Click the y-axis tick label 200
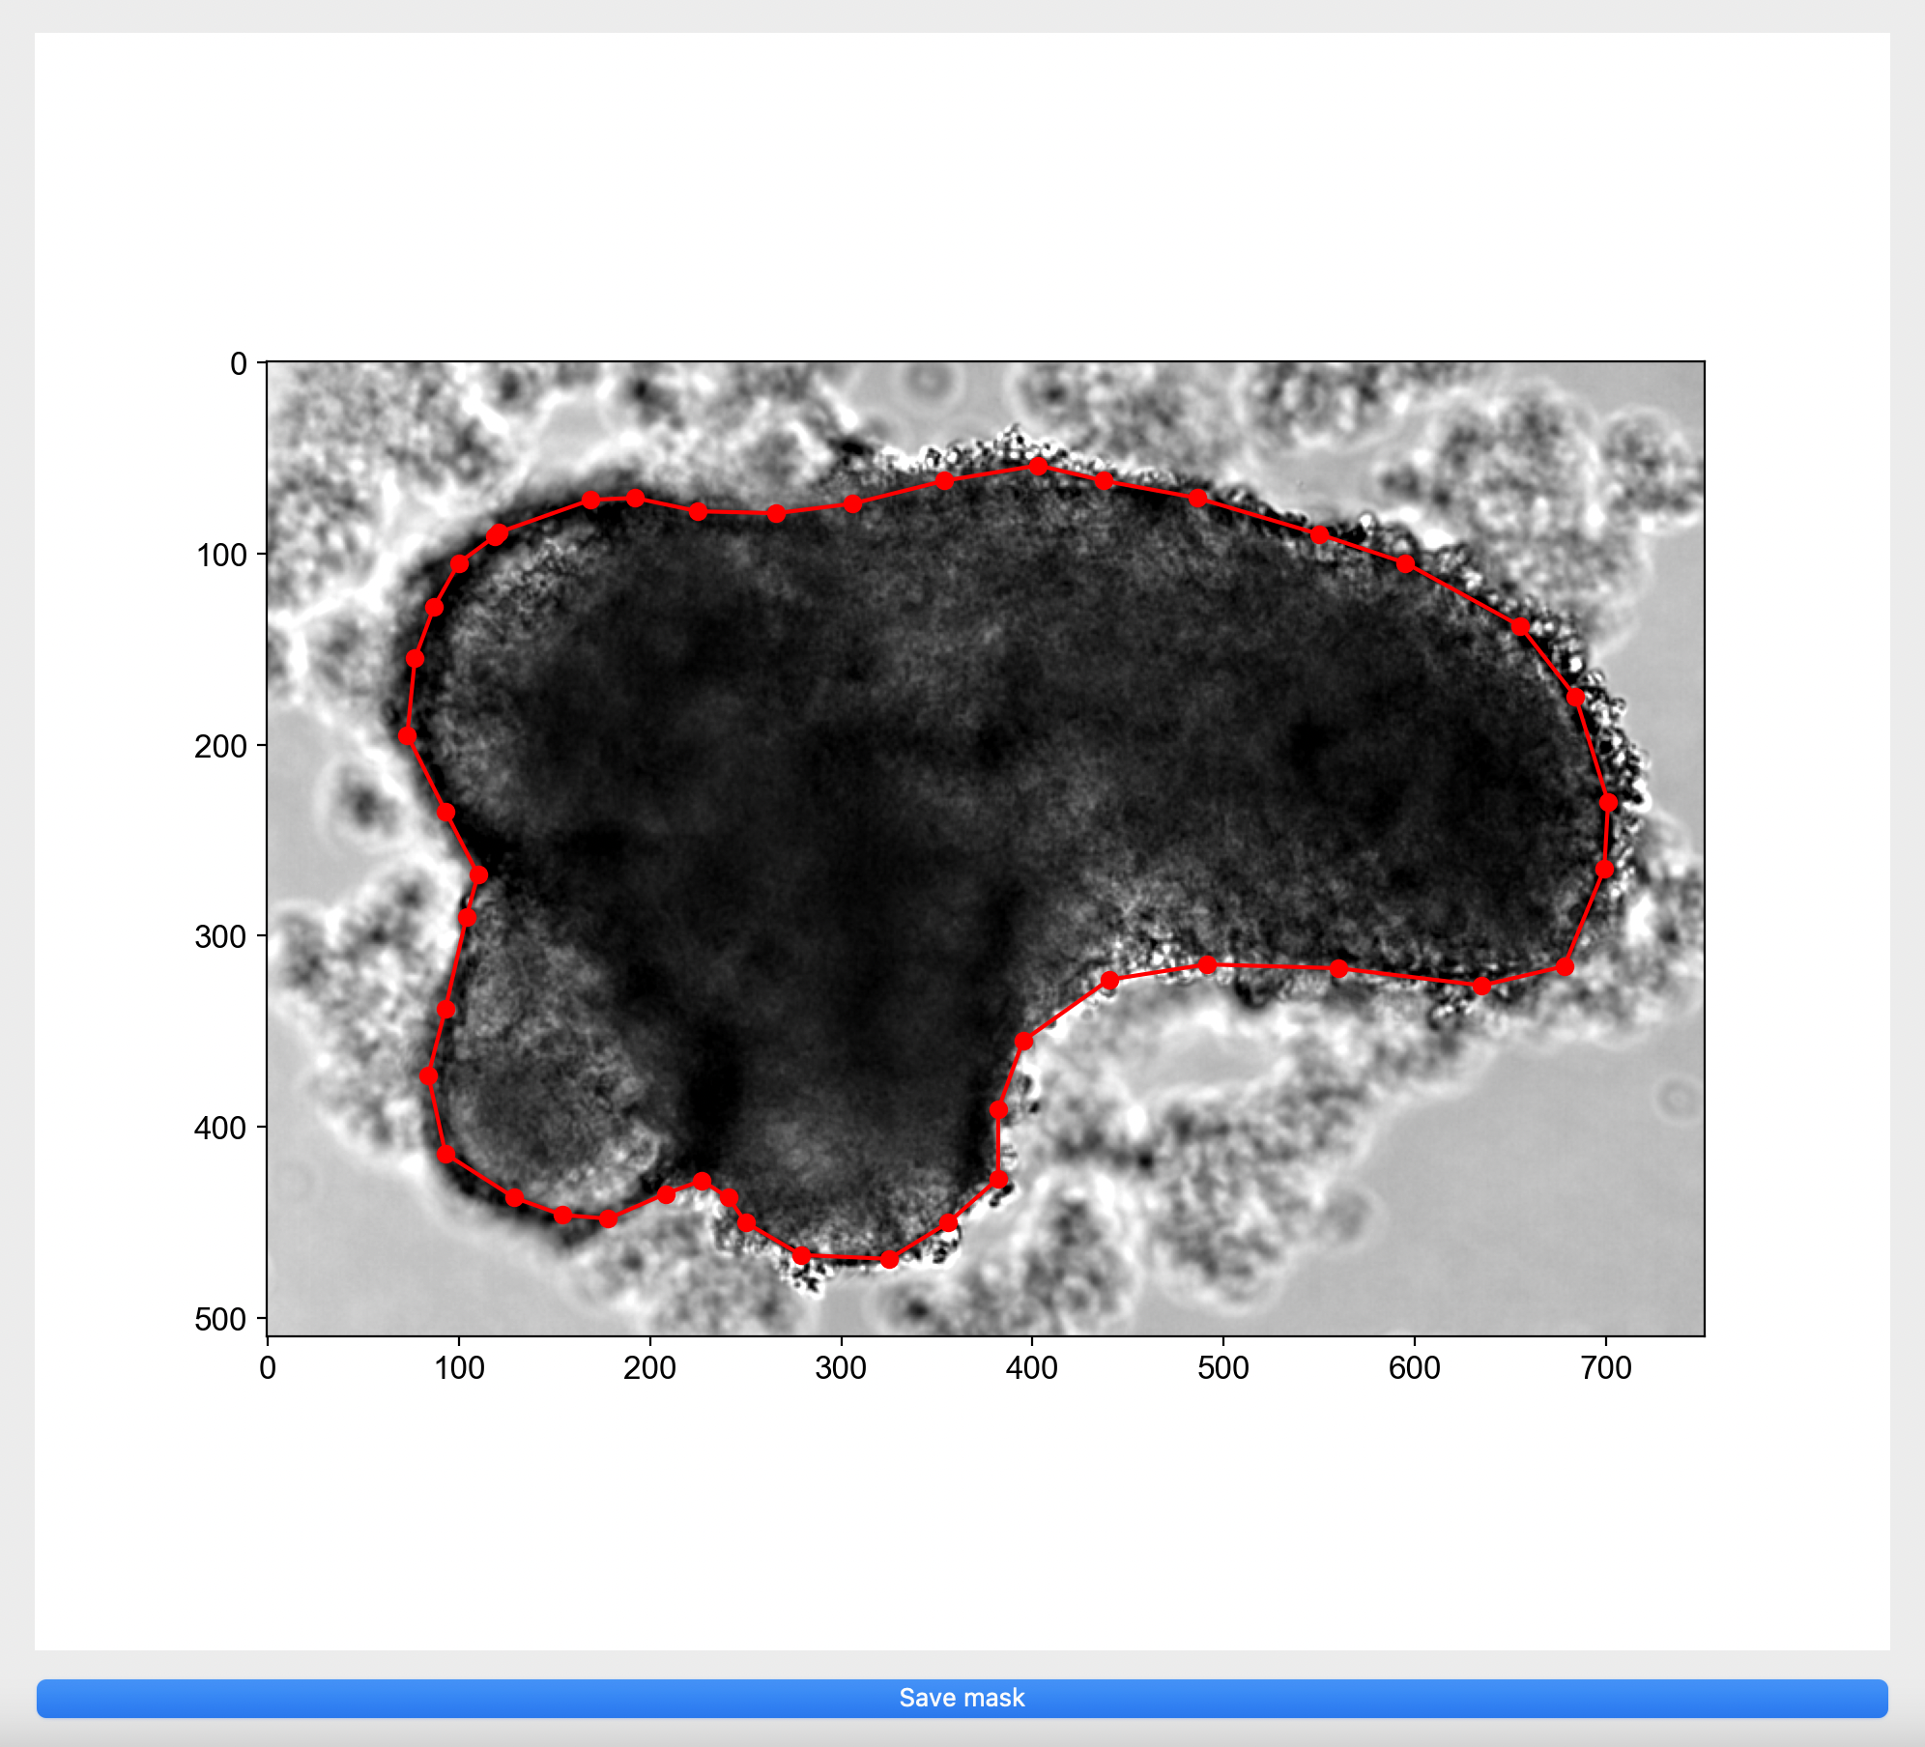This screenshot has width=1925, height=1747. [x=220, y=746]
